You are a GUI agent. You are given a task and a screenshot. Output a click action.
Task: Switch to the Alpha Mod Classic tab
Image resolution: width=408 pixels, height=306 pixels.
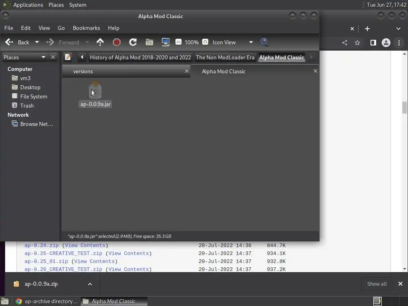tap(255, 71)
